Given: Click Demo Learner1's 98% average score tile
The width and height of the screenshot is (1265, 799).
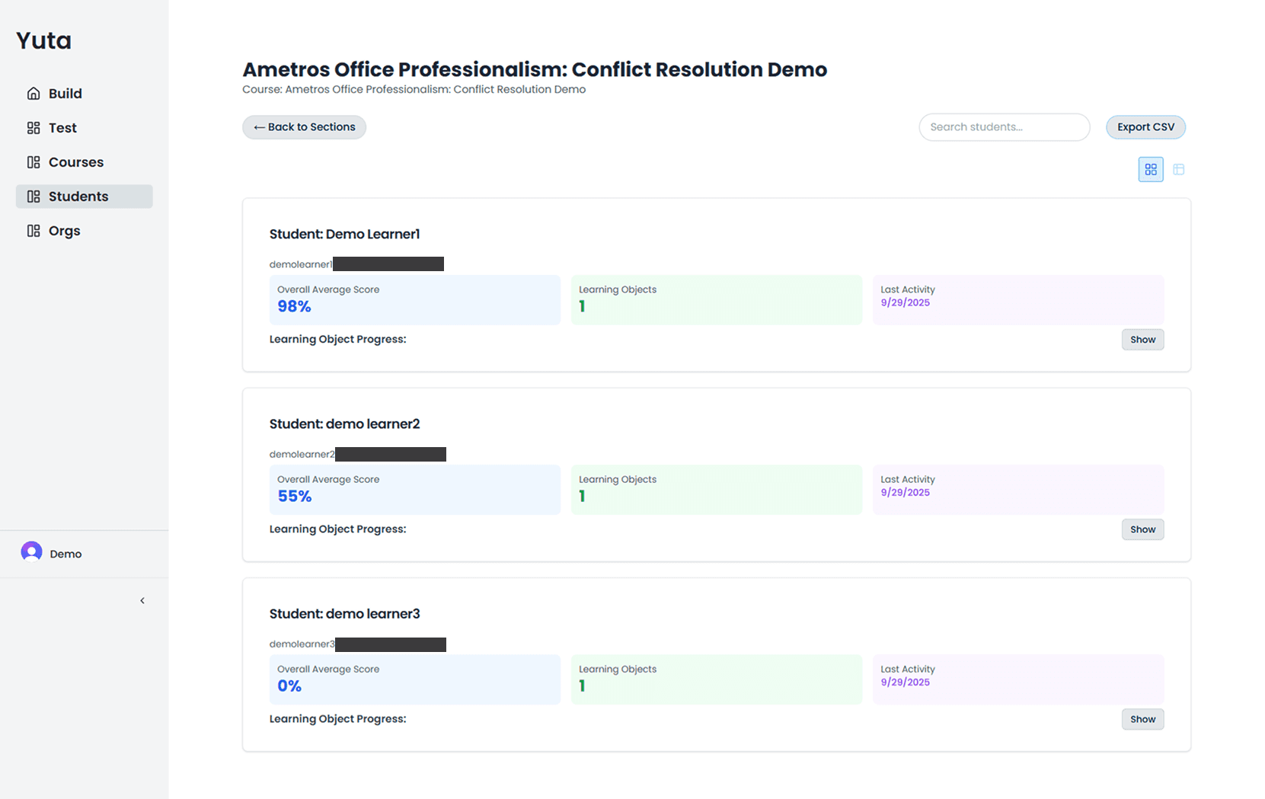Looking at the screenshot, I should [414, 299].
